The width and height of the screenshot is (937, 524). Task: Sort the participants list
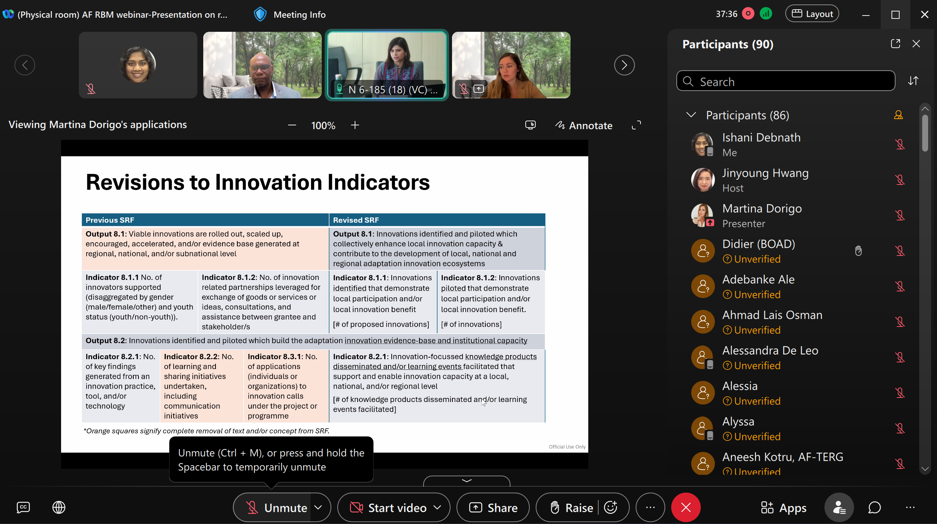(x=913, y=81)
